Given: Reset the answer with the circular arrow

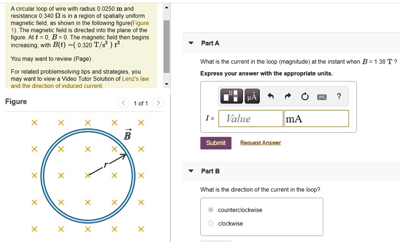Looking at the screenshot, I should (x=305, y=97).
